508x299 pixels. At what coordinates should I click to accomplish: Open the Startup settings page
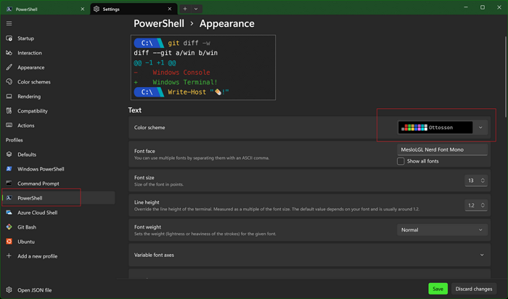[58, 38]
